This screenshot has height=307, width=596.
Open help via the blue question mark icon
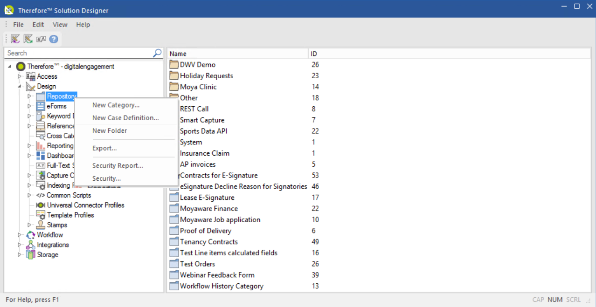54,39
